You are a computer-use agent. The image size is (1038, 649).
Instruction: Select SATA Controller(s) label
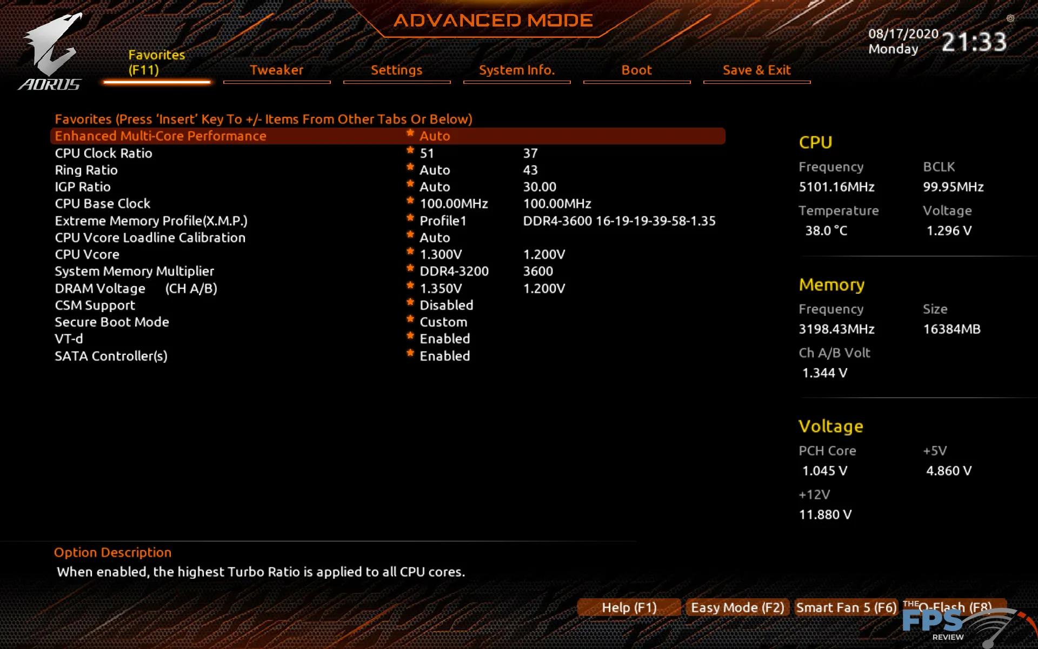(111, 356)
